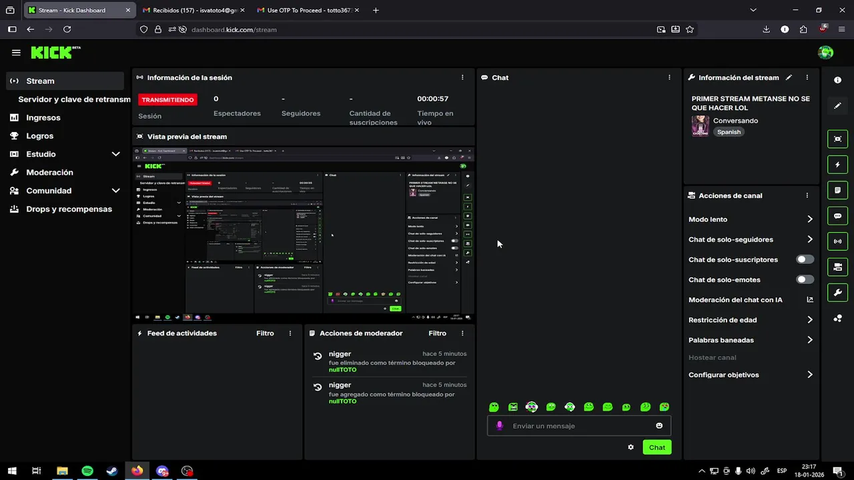Reload the browser page
The image size is (854, 480).
point(67,29)
